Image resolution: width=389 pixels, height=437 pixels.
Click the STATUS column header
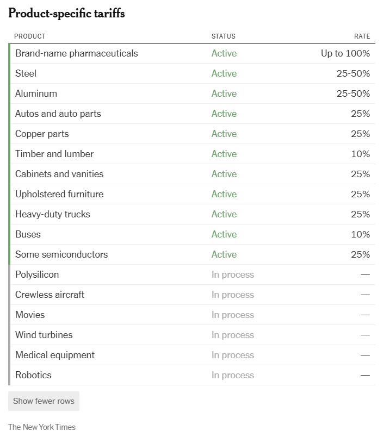click(x=223, y=36)
